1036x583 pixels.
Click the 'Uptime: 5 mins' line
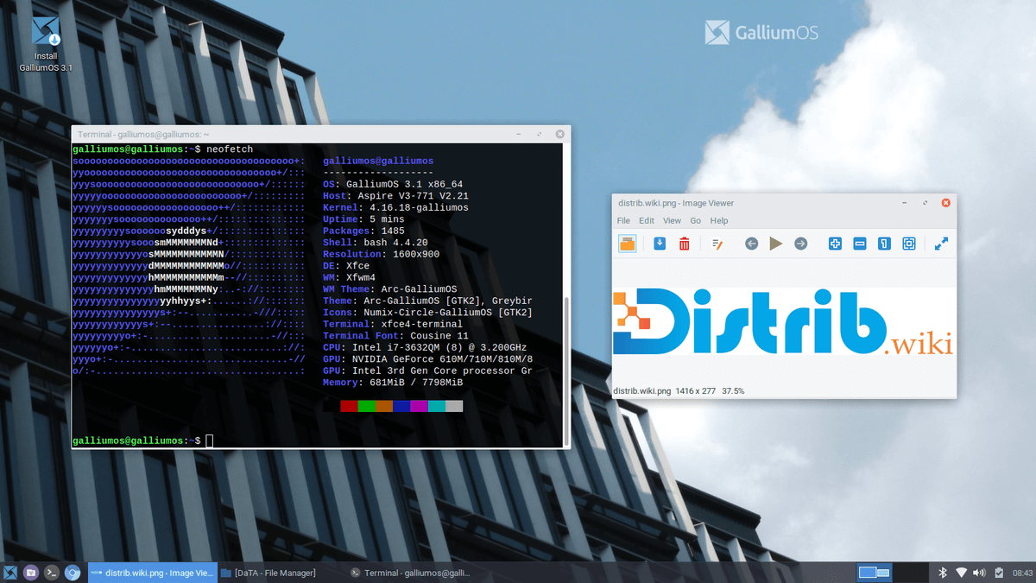pos(363,219)
